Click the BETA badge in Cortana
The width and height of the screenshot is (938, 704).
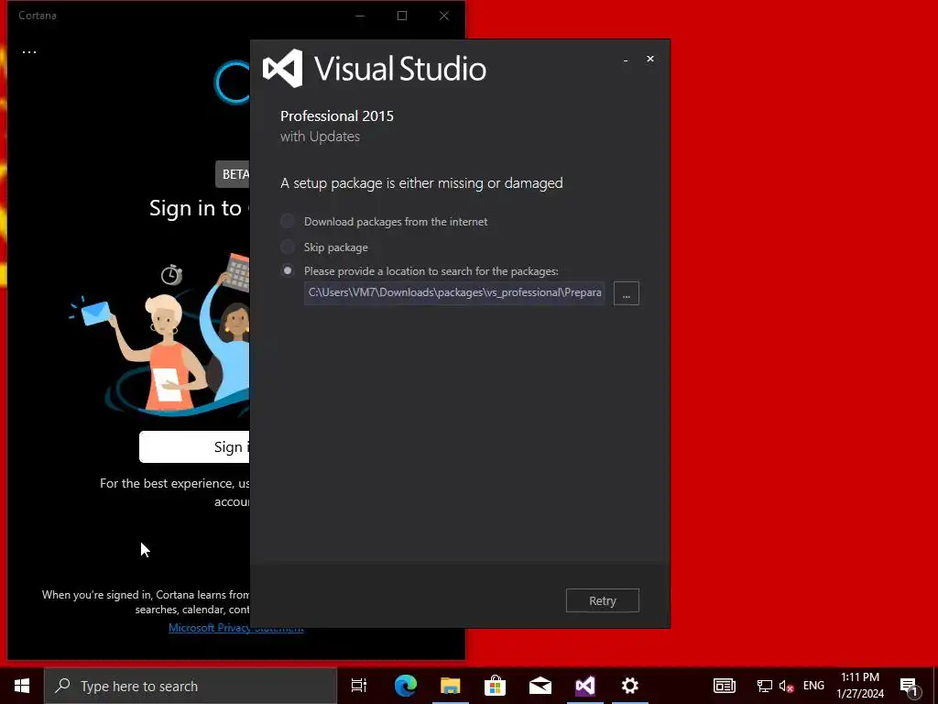(x=234, y=174)
